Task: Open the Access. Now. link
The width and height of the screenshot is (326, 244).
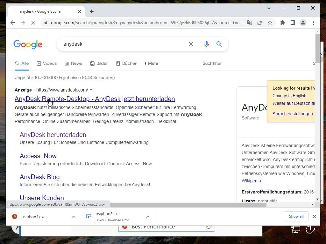Action: 39,156
